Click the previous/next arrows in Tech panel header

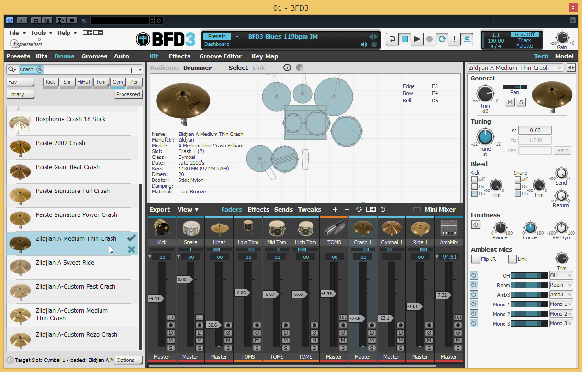tap(571, 68)
